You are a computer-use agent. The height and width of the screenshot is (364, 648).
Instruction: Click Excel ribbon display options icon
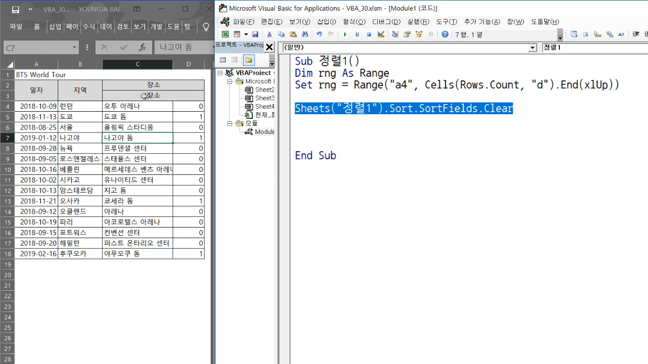137,9
